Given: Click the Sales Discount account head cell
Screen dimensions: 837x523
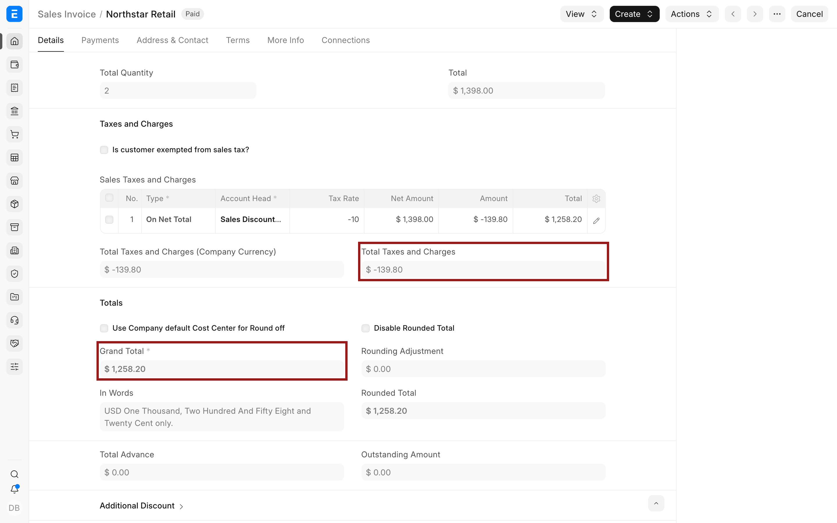Looking at the screenshot, I should coord(253,220).
